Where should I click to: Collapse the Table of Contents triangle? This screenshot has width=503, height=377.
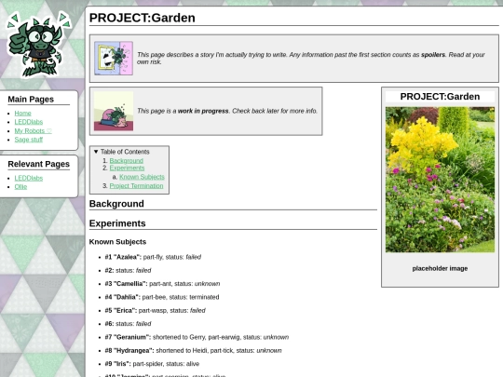[x=96, y=152]
